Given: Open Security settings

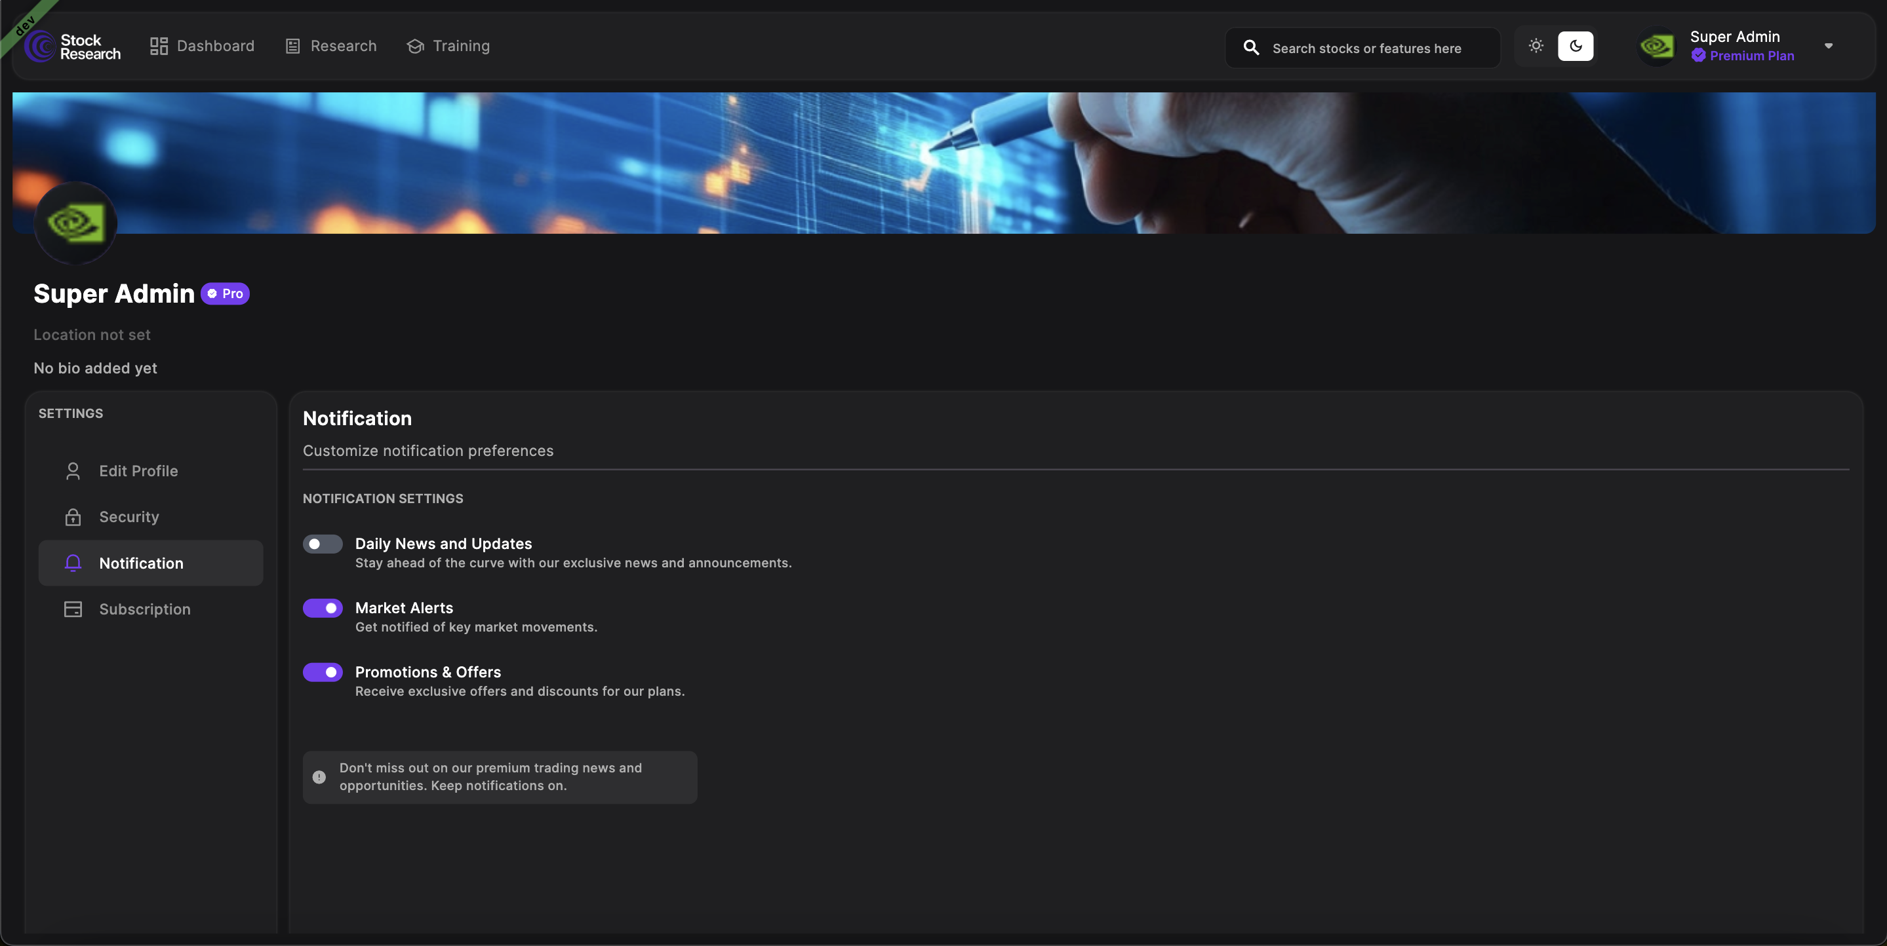Looking at the screenshot, I should [151, 517].
